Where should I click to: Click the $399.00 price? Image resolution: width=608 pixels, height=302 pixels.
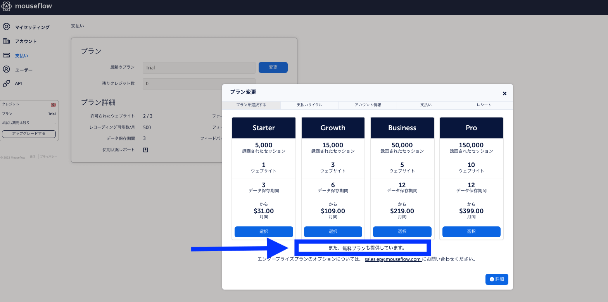(472, 211)
